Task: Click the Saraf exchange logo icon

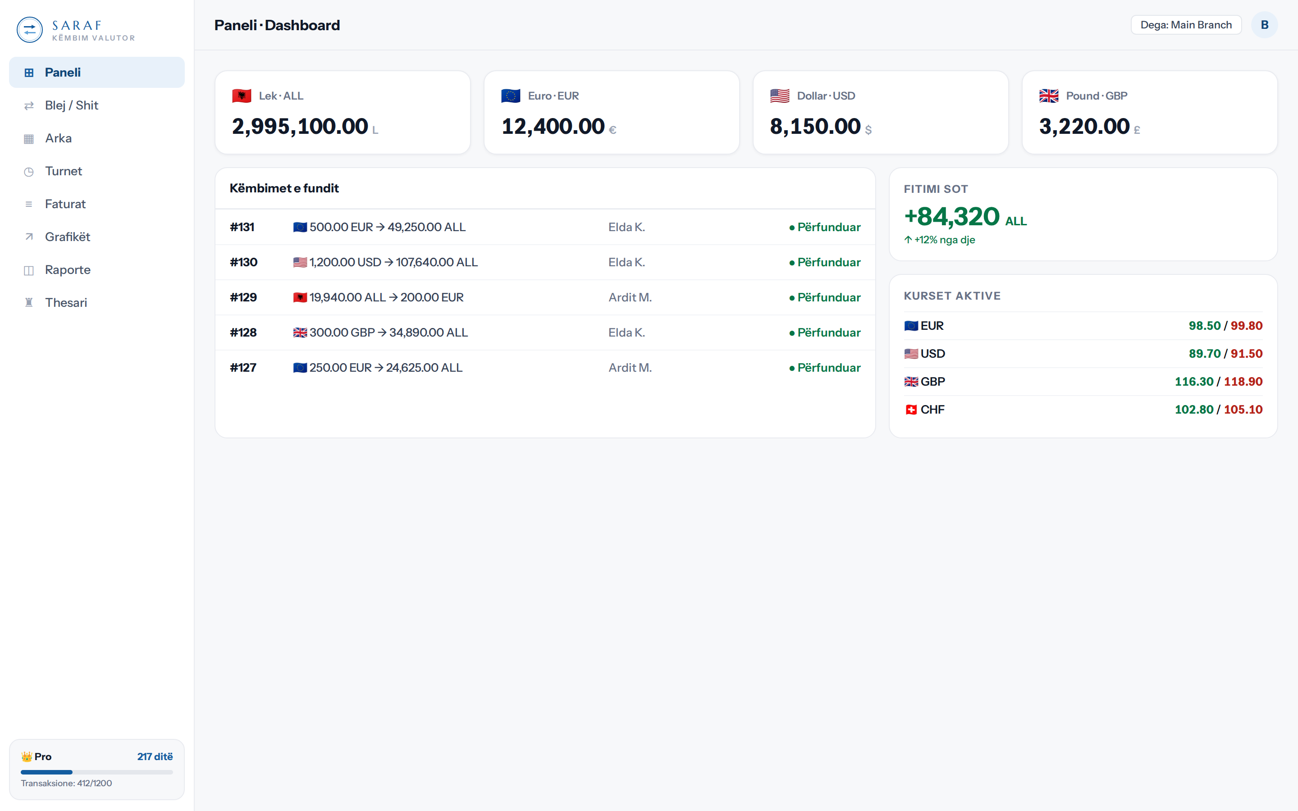Action: click(29, 30)
